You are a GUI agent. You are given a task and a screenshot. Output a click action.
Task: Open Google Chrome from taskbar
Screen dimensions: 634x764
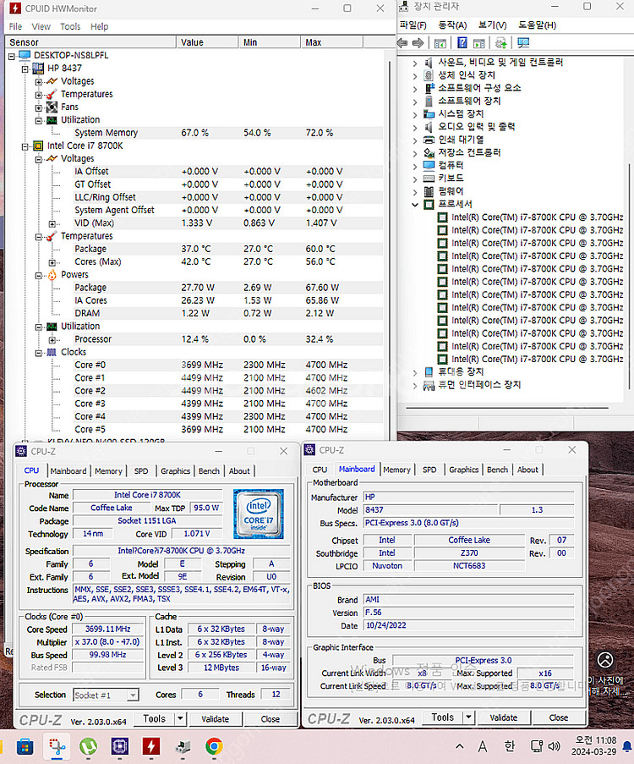point(214,746)
